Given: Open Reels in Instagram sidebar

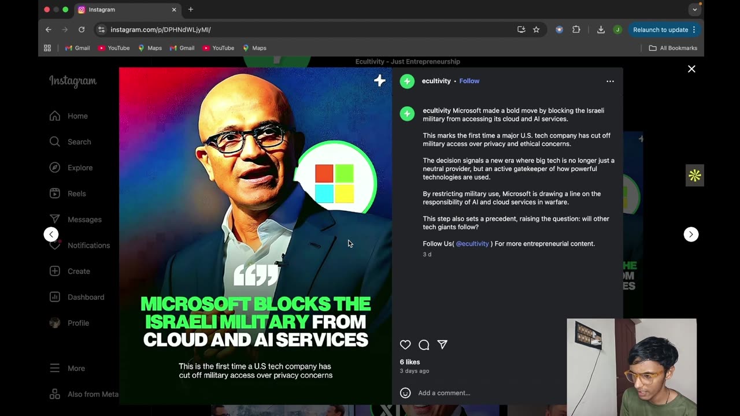Looking at the screenshot, I should (68, 194).
